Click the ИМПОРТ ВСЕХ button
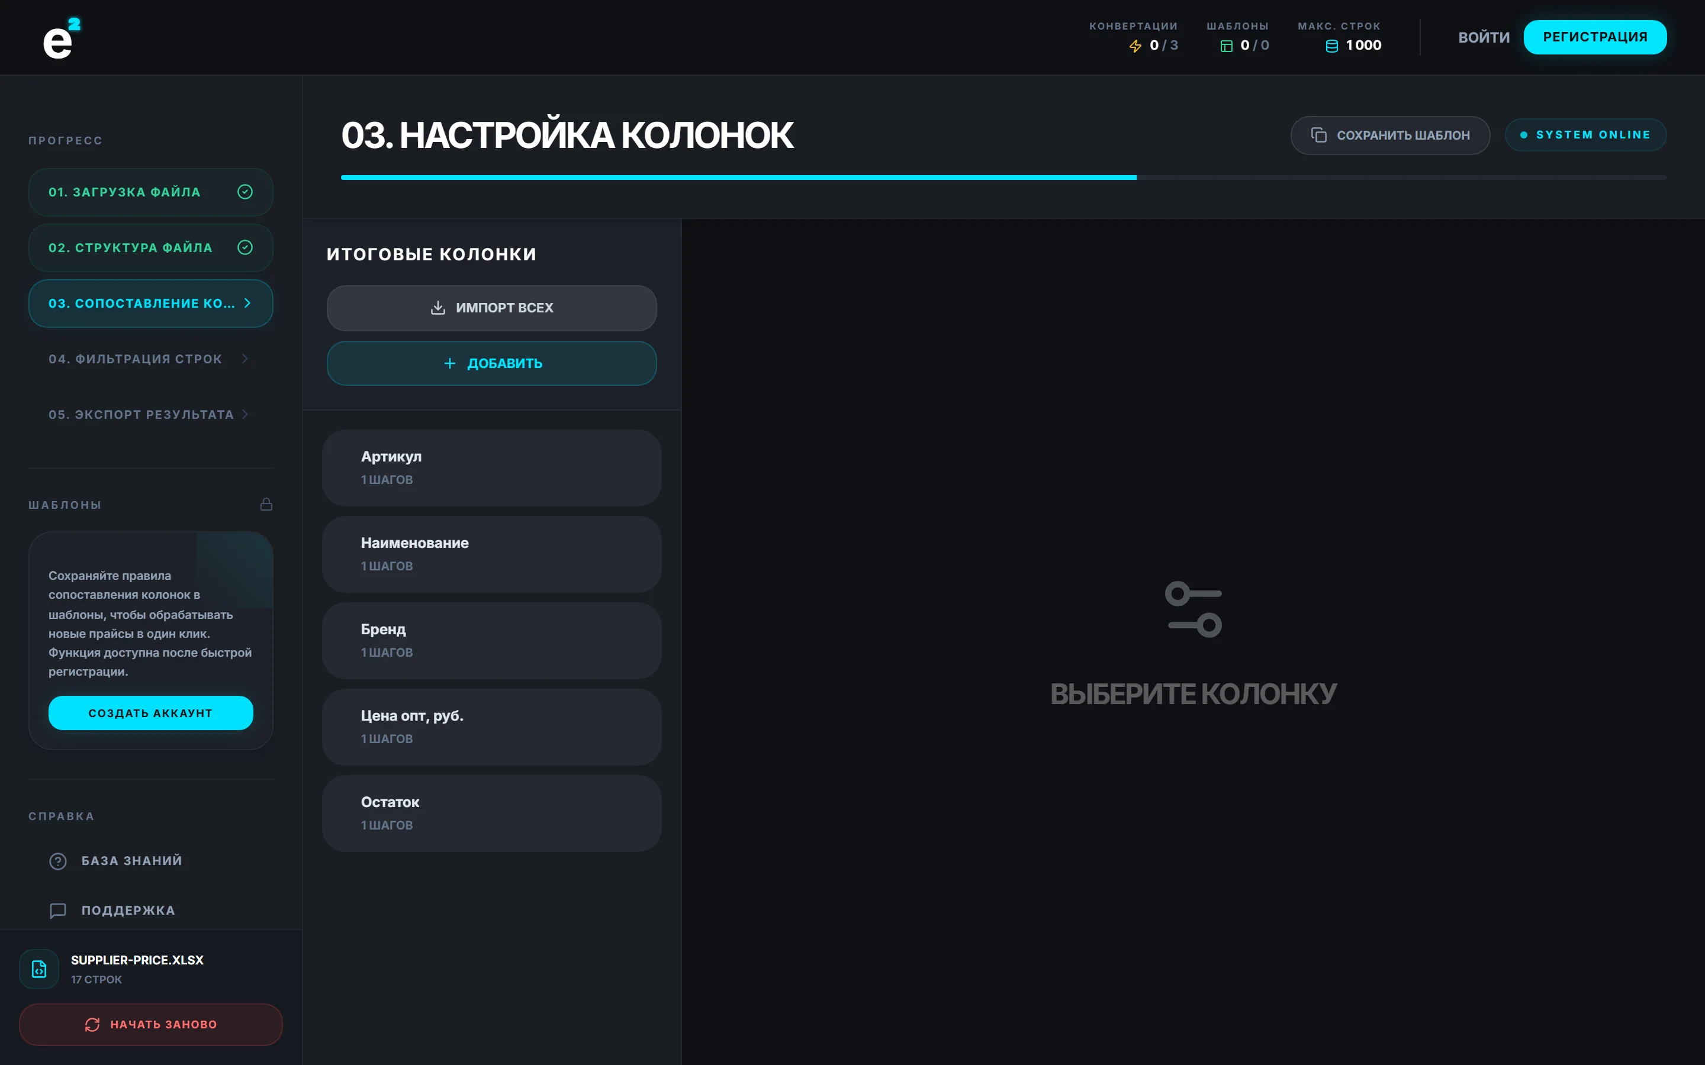Screen dimensions: 1705x1065 pos(492,308)
